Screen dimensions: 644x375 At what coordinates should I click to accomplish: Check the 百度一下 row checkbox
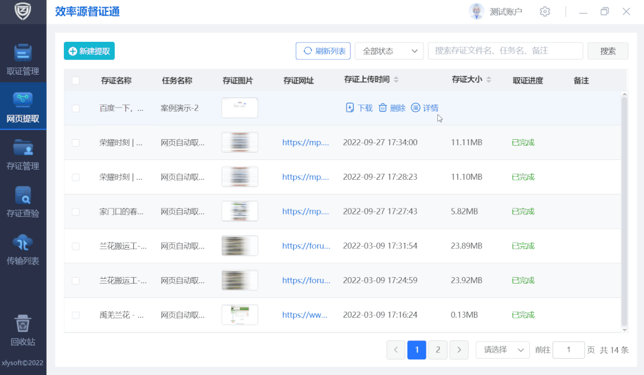coord(75,108)
